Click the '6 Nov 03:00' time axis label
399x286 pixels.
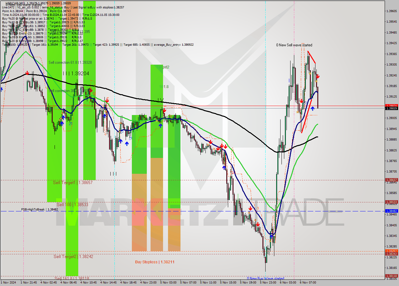click(288, 283)
